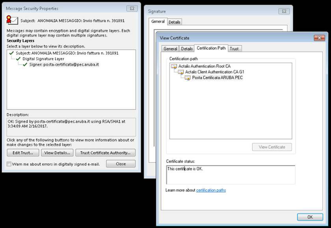This screenshot has height=228, width=331.
Task: Select 'Signer: posta-certificata@pec.aruba.it' row
Action: click(x=64, y=64)
